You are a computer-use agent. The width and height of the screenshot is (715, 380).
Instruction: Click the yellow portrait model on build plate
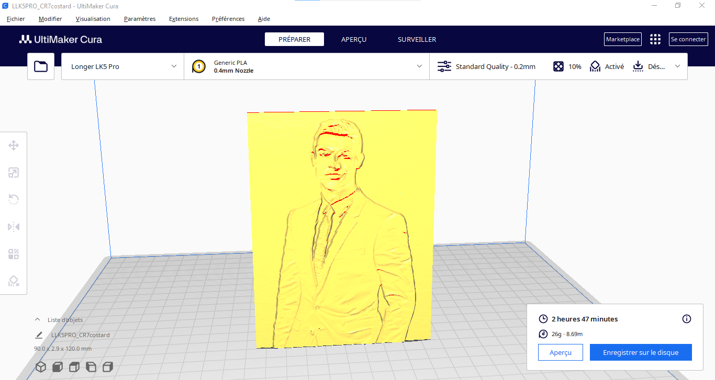pyautogui.click(x=343, y=230)
